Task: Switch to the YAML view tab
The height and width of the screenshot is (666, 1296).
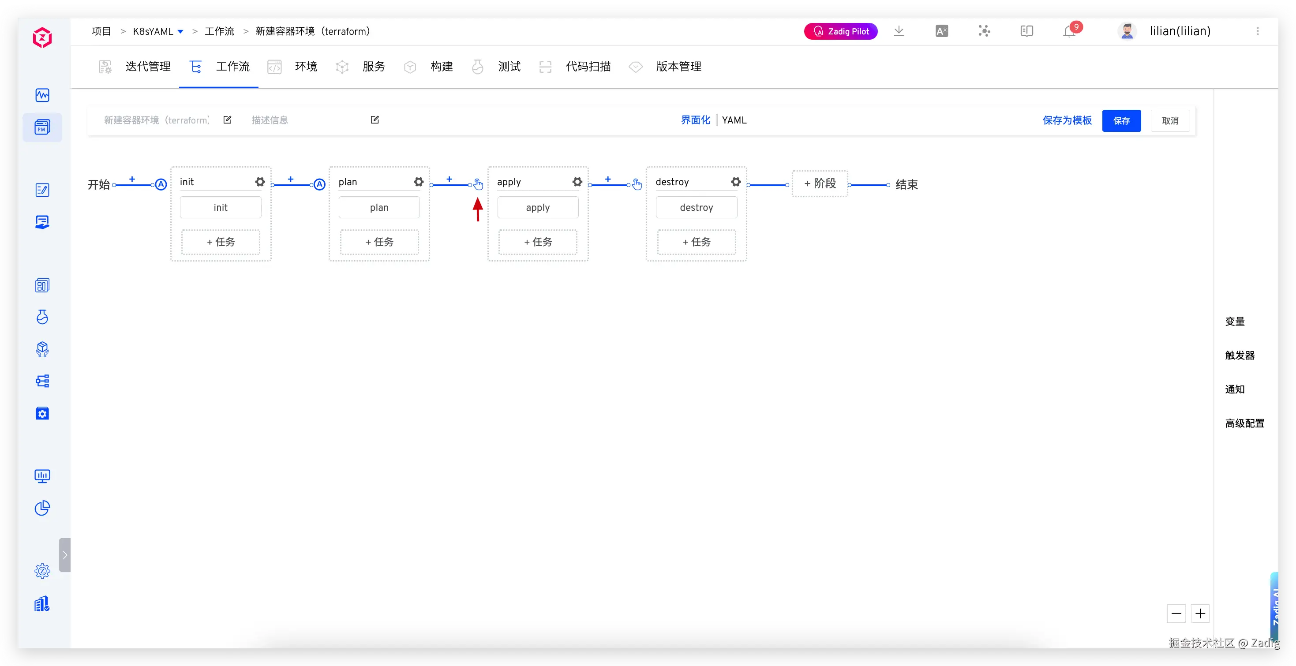Action: pyautogui.click(x=734, y=120)
